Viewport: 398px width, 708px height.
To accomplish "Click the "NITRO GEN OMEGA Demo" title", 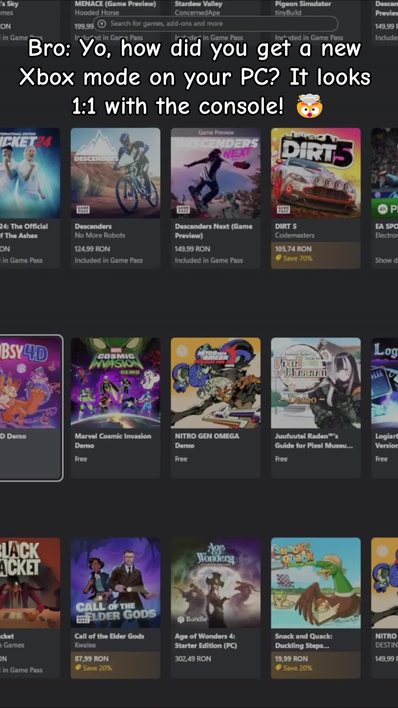I will click(x=207, y=441).
